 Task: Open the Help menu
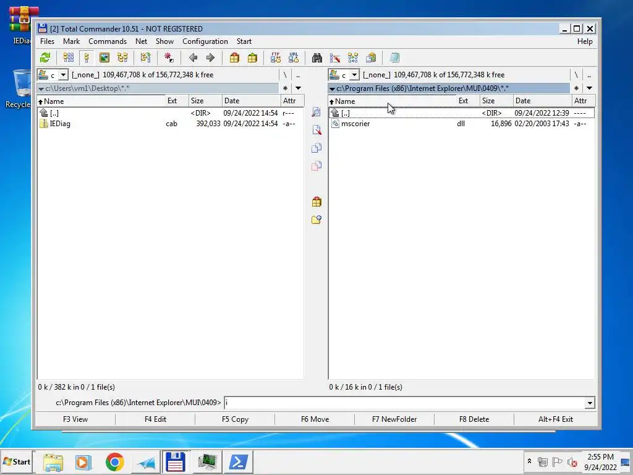tap(585, 41)
